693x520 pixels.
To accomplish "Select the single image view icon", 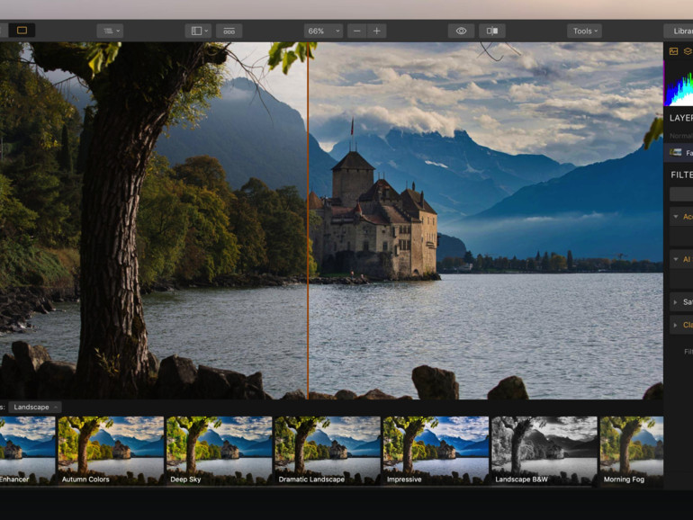I will pyautogui.click(x=22, y=31).
